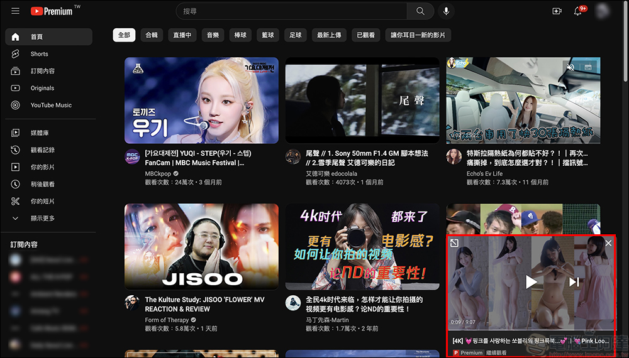The image size is (629, 358).
Task: Start voice search with microphone icon
Action: (x=447, y=11)
